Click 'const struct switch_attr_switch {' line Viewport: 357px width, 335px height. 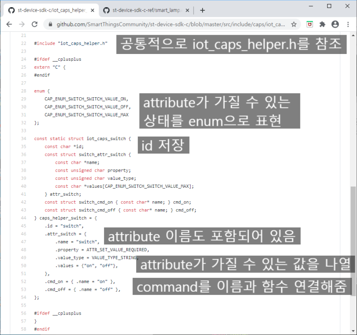click(x=87, y=154)
